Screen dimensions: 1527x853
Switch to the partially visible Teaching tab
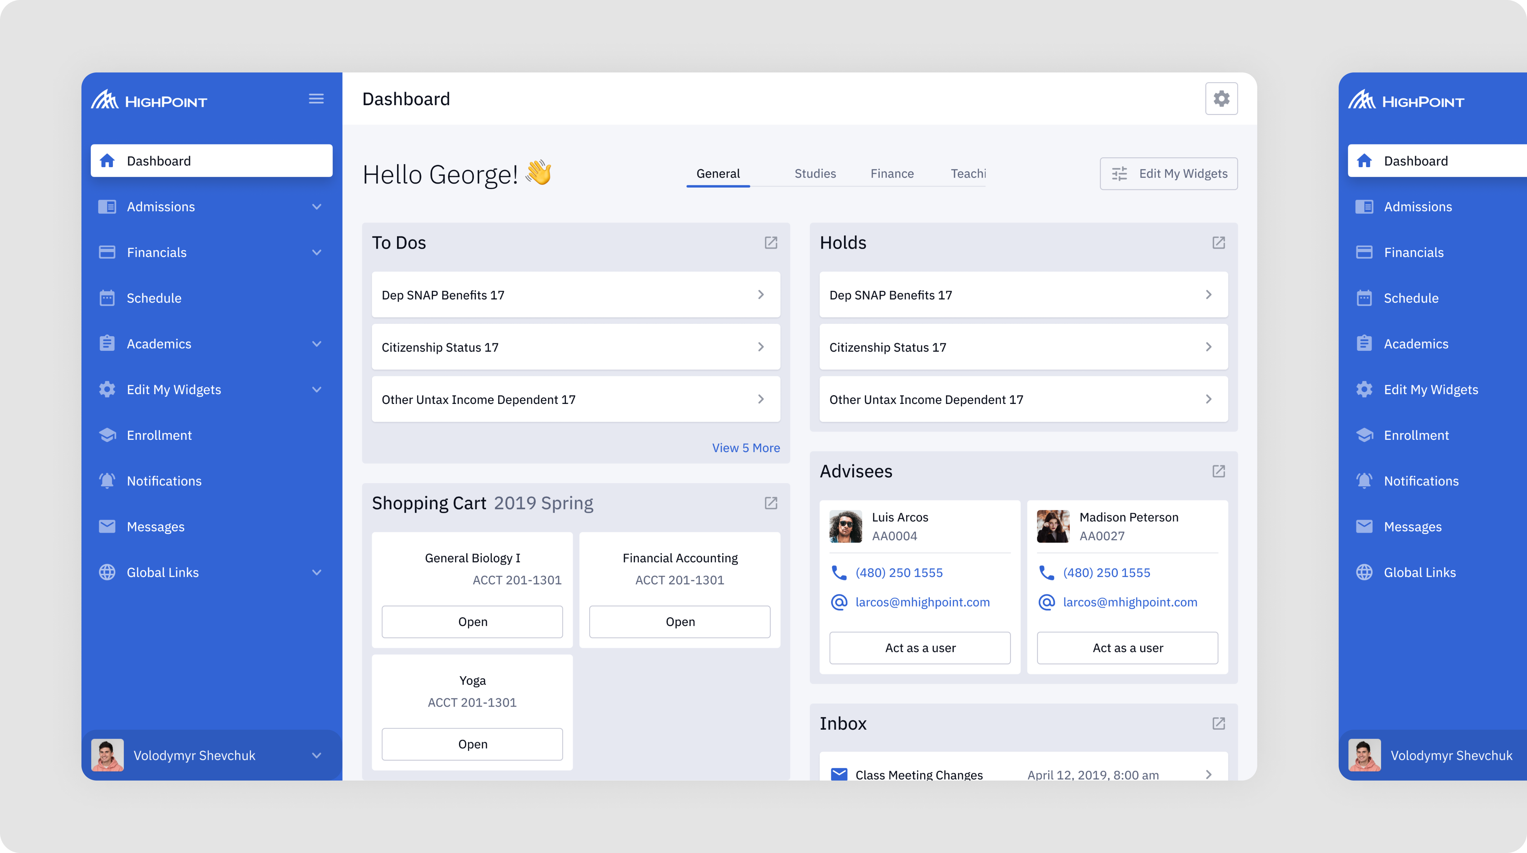[968, 174]
